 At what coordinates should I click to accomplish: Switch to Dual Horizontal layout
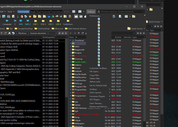44,12
